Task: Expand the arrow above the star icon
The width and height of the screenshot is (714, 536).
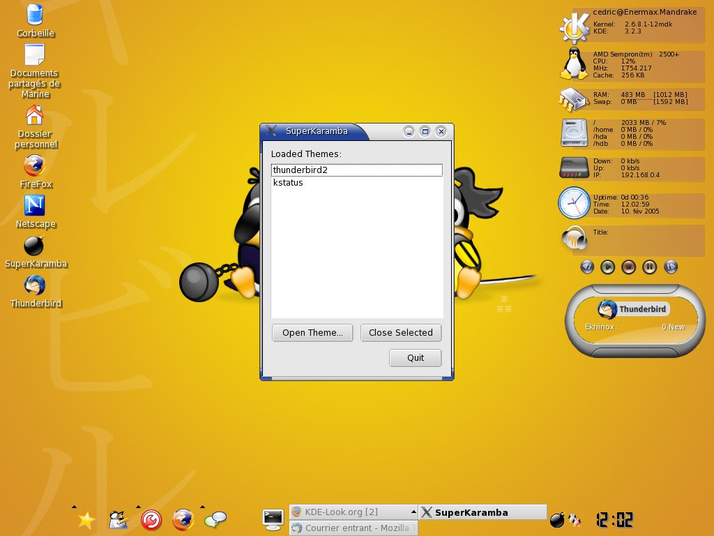Action: [x=74, y=507]
